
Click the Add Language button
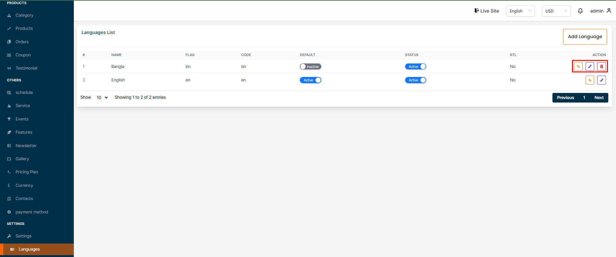click(585, 37)
